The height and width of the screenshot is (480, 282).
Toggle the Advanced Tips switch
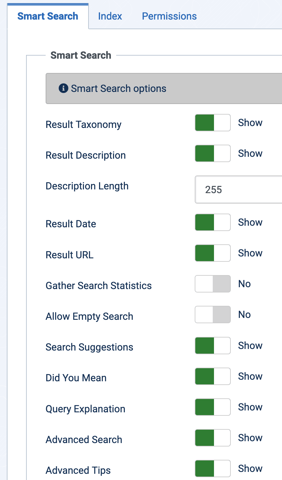click(x=213, y=469)
